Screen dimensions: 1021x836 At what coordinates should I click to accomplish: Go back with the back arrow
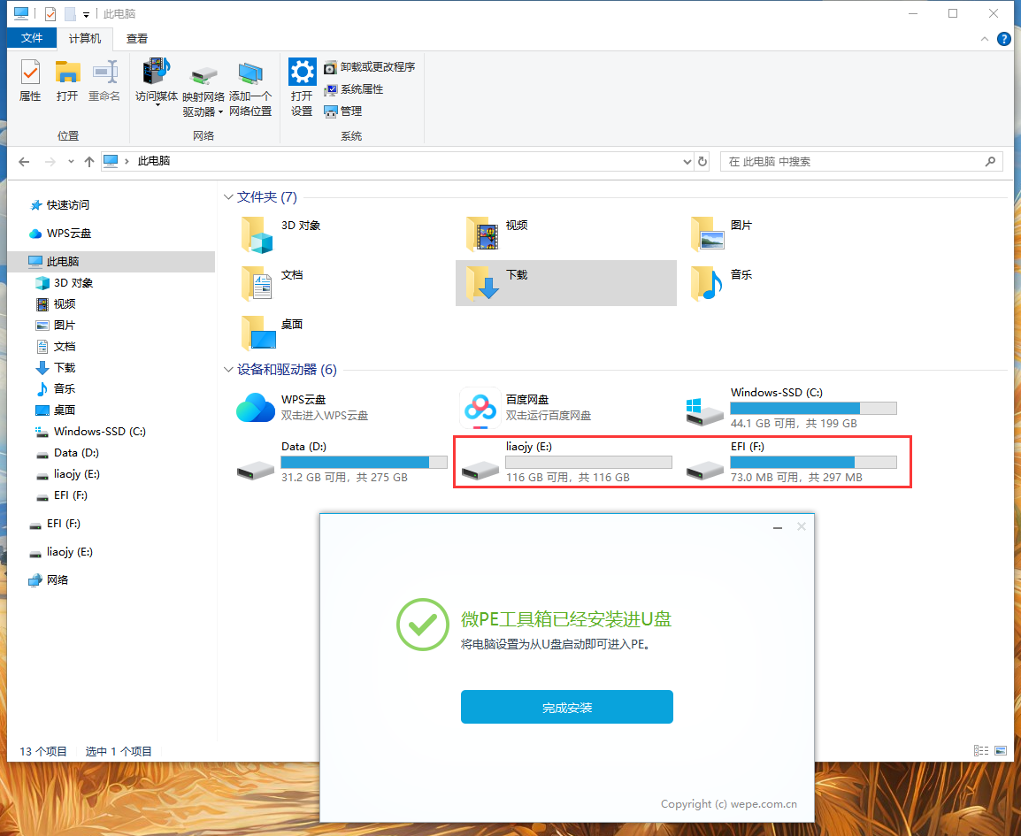point(24,162)
